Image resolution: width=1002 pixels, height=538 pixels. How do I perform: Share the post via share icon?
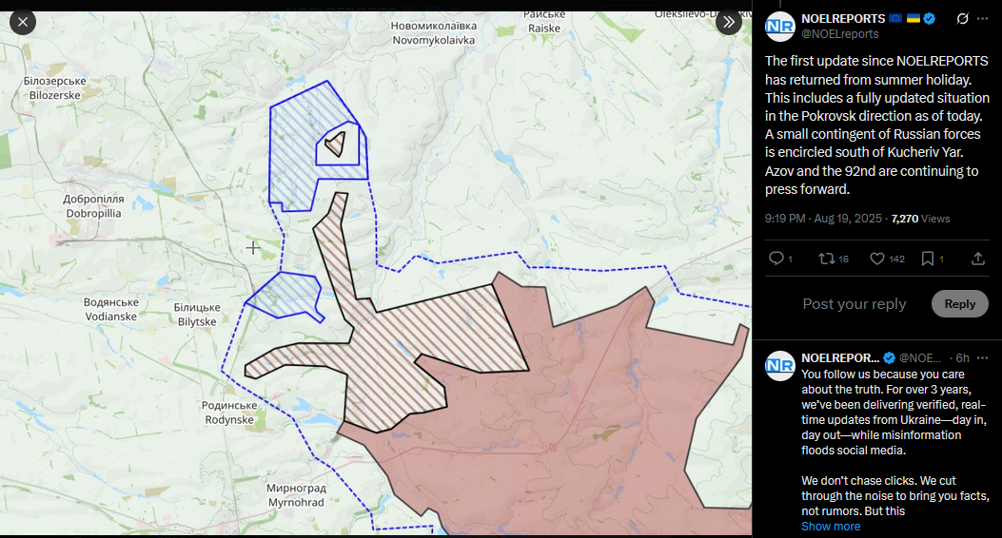pos(977,259)
